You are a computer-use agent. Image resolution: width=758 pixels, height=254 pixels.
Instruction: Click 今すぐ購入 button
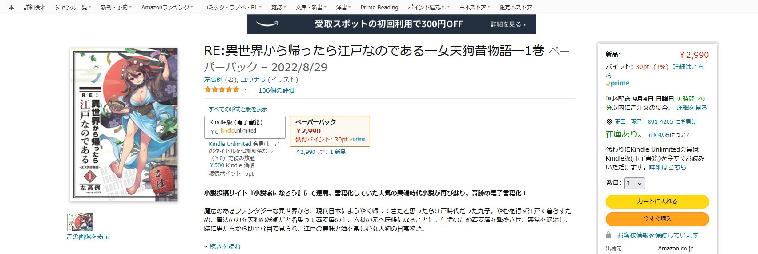click(x=657, y=219)
